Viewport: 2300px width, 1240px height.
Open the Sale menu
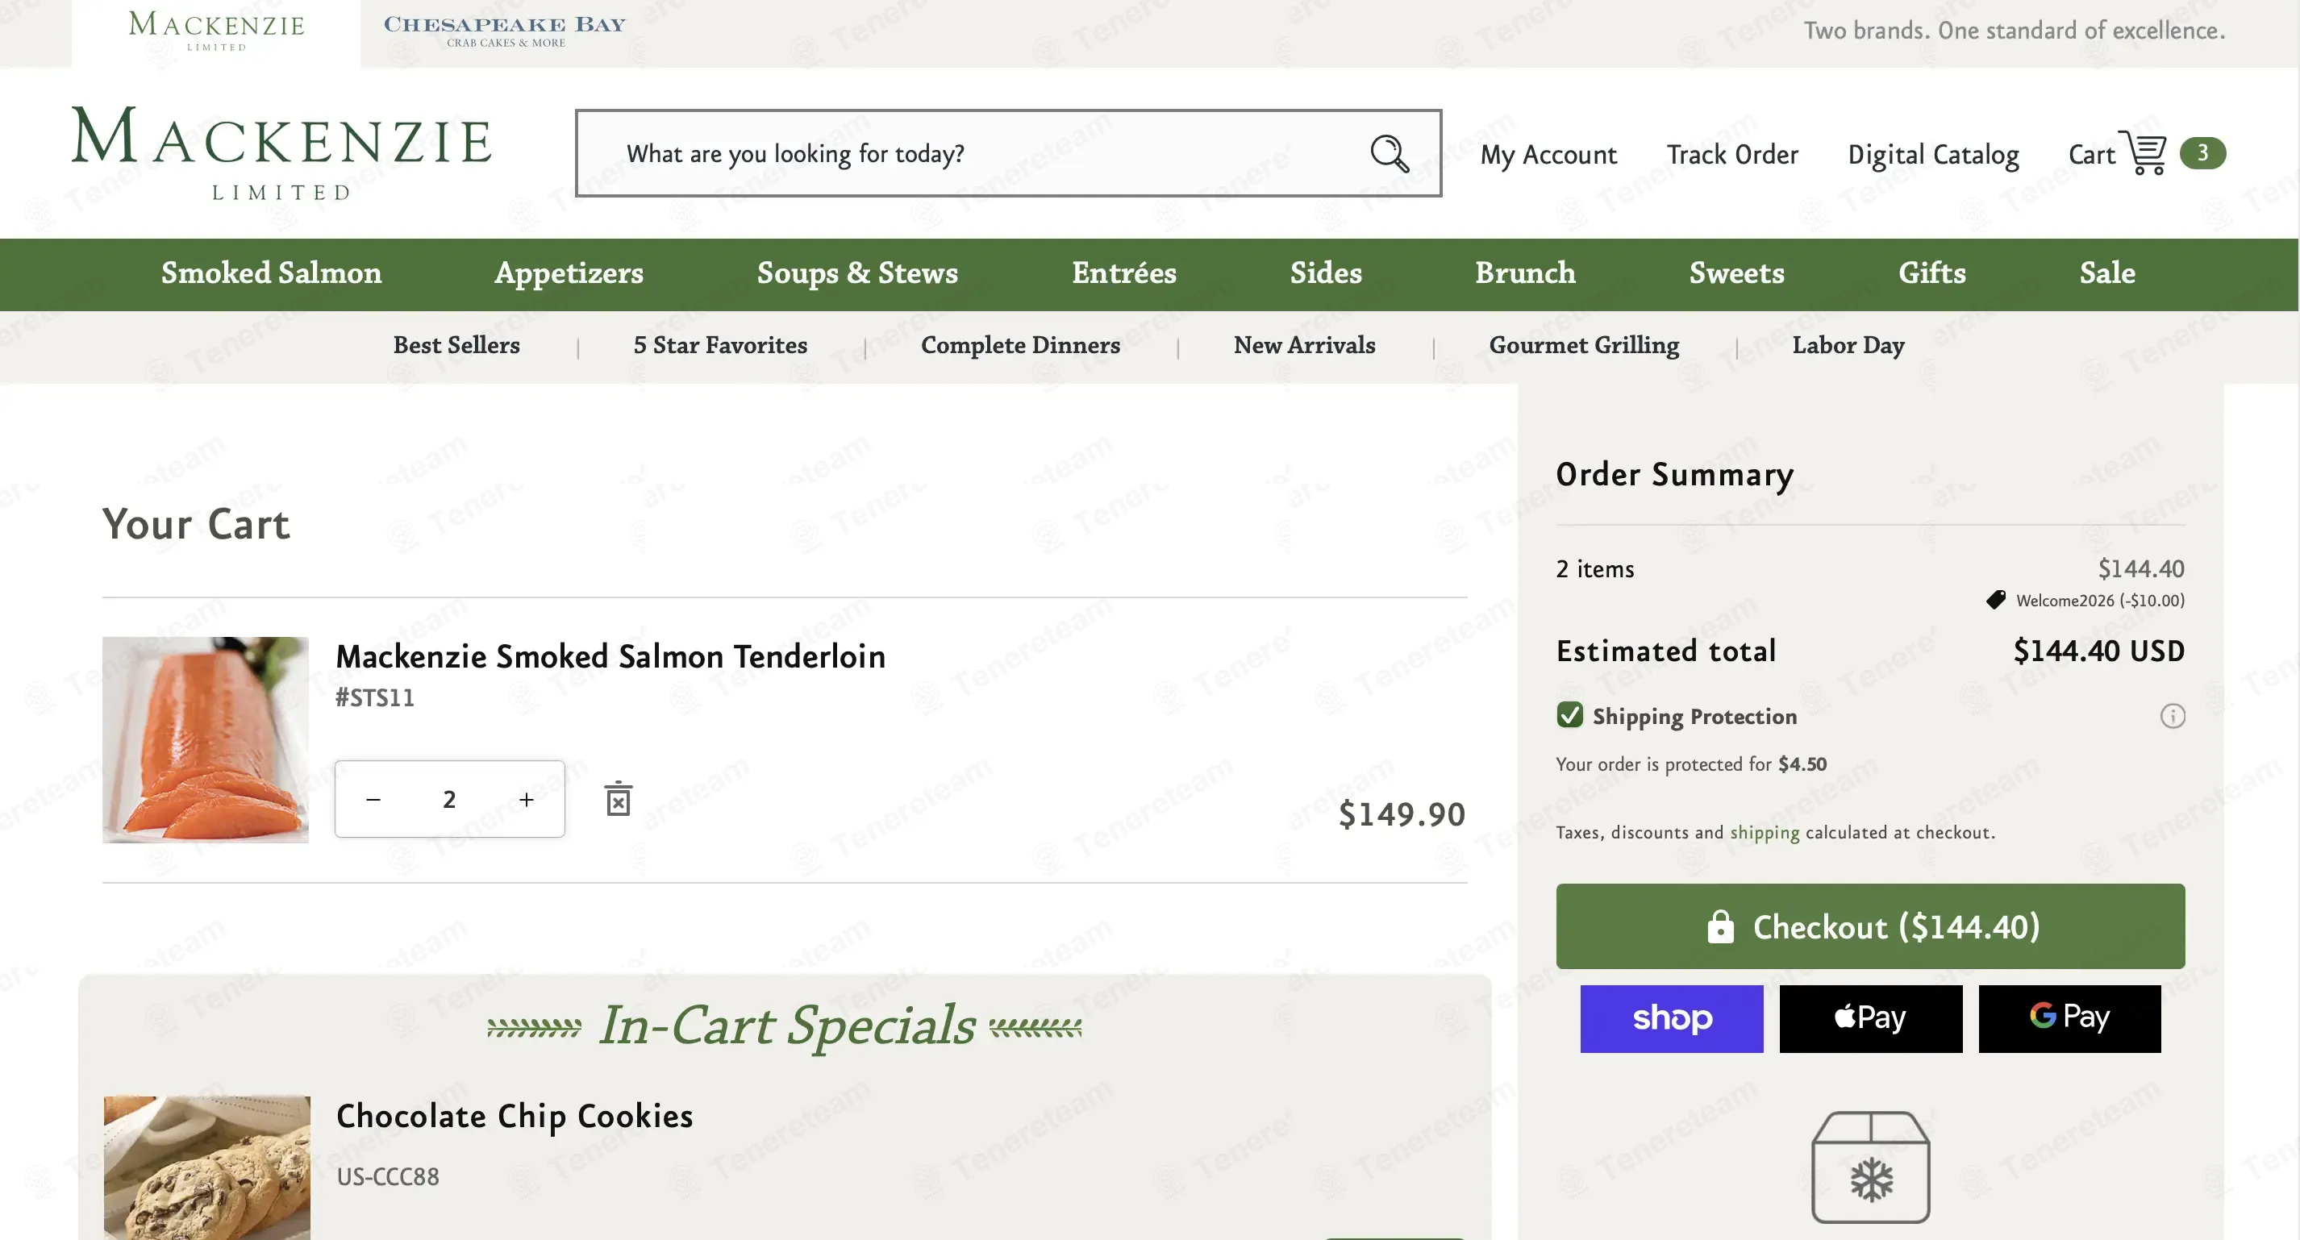(x=2107, y=273)
